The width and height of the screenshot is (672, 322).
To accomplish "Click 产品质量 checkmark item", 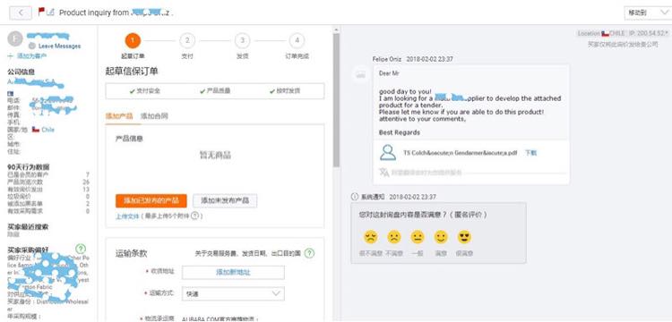I will [x=215, y=91].
